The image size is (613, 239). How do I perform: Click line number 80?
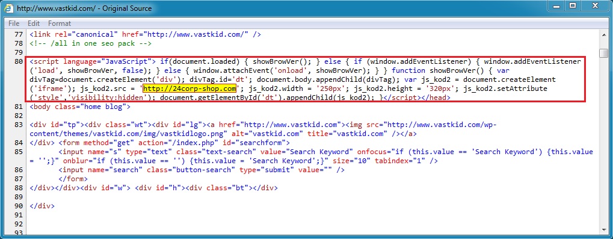pyautogui.click(x=19, y=62)
